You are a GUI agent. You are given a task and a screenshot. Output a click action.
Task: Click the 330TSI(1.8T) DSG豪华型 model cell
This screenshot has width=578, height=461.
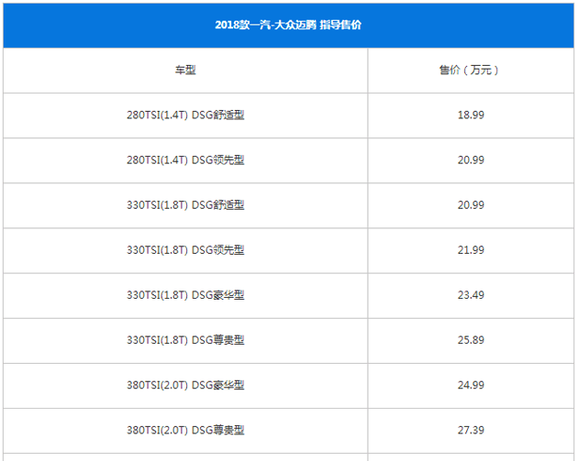[x=185, y=295]
